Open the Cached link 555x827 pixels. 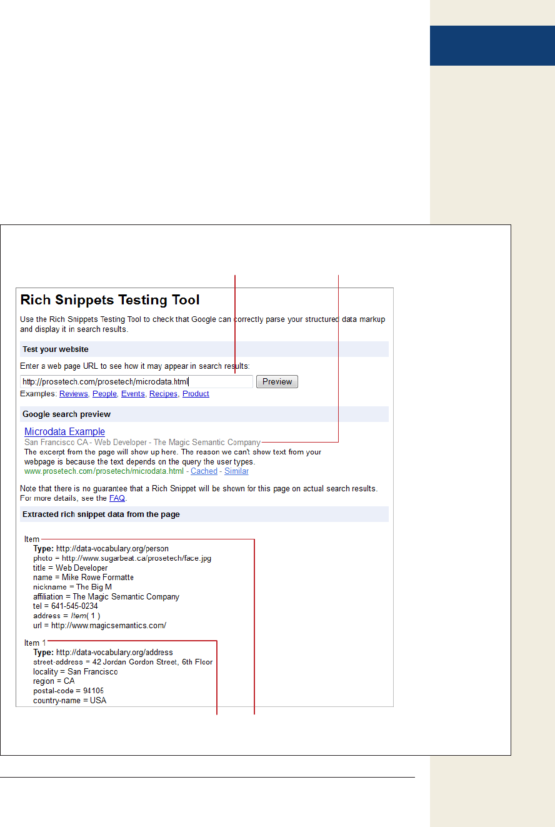tap(204, 471)
